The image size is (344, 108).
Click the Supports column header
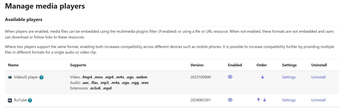click(78, 65)
